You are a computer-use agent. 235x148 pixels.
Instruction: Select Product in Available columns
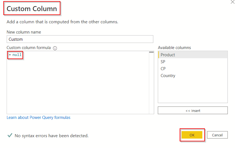click(193, 55)
